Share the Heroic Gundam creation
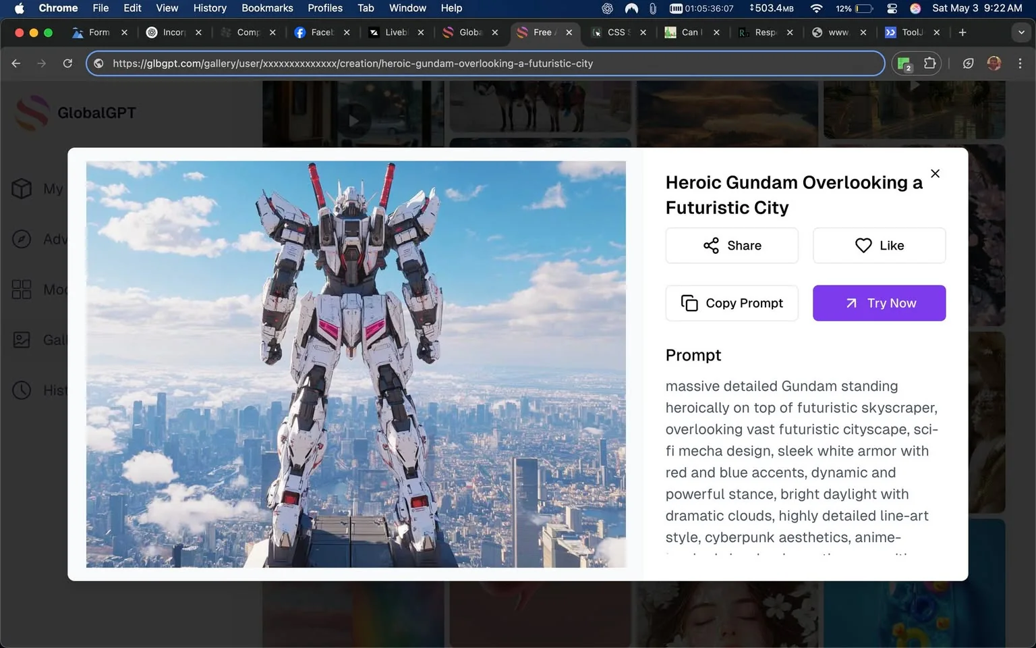Image resolution: width=1036 pixels, height=648 pixels. [x=732, y=246]
